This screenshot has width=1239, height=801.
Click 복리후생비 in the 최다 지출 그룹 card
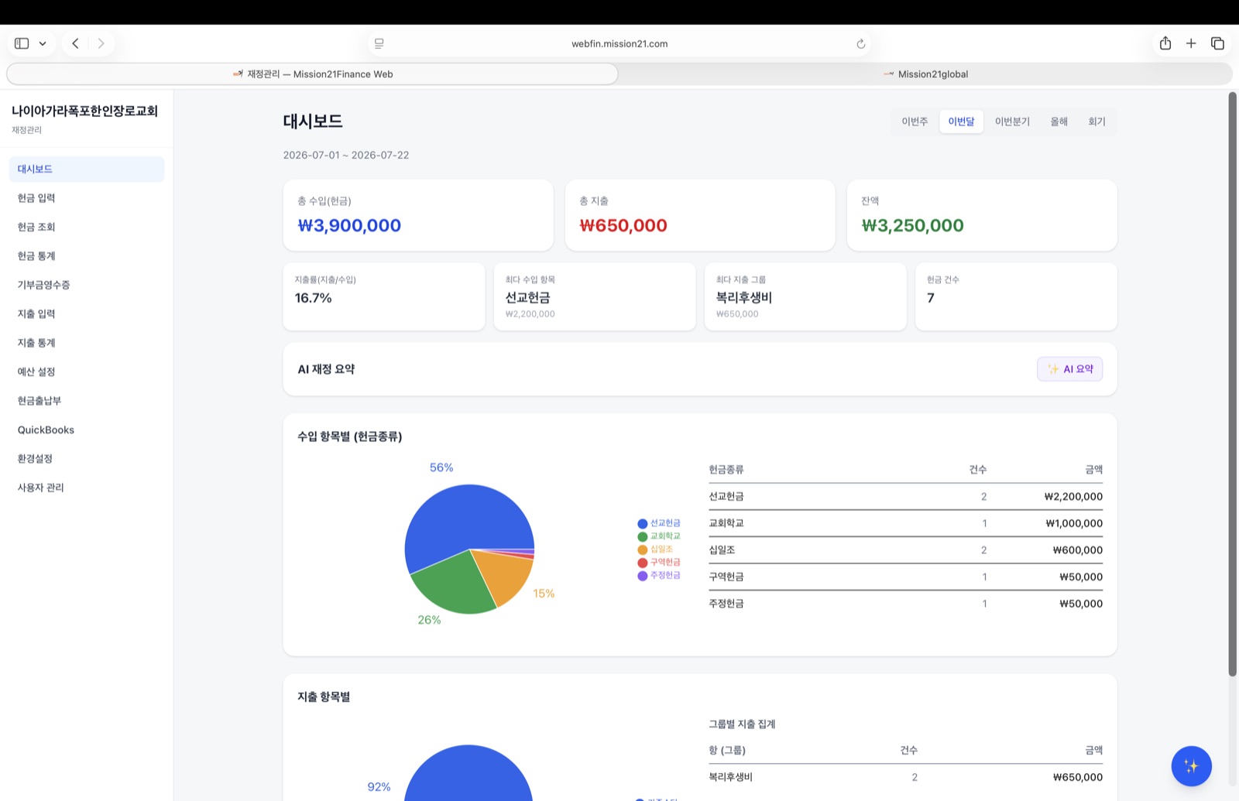click(x=744, y=298)
